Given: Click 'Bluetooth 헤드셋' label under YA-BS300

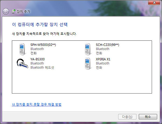Looking at the screenshot, I should coord(42,67).
